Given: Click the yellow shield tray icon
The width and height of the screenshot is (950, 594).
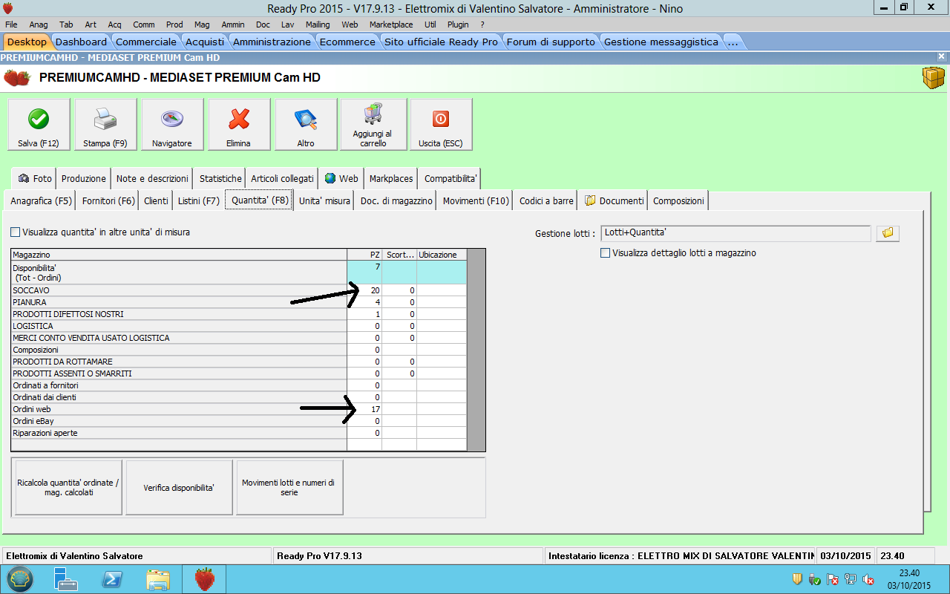Looking at the screenshot, I should click(x=797, y=579).
